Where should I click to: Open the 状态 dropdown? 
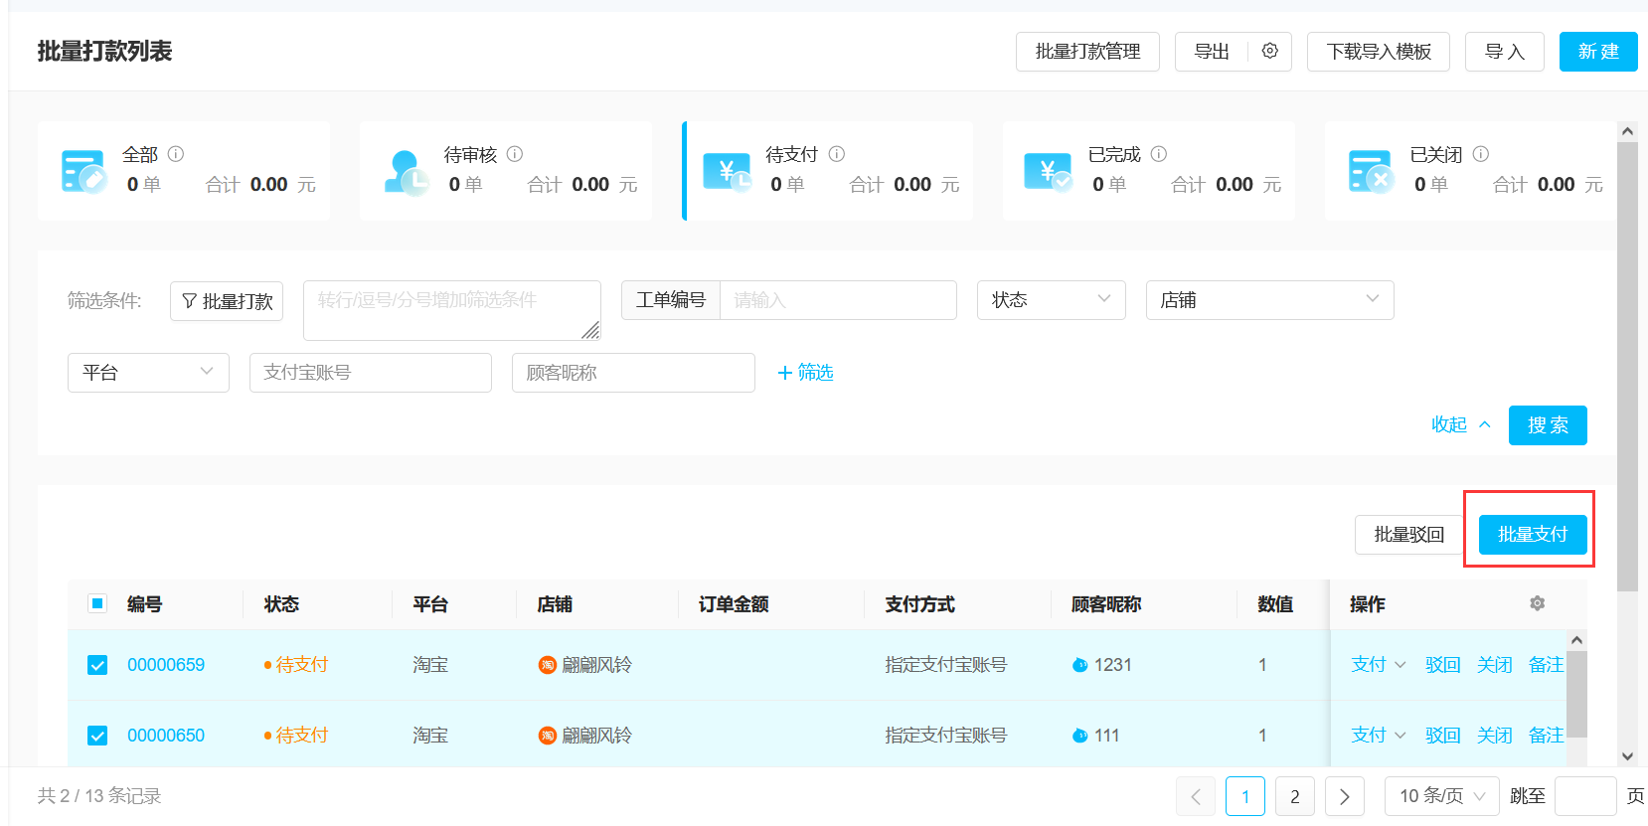(x=1052, y=300)
